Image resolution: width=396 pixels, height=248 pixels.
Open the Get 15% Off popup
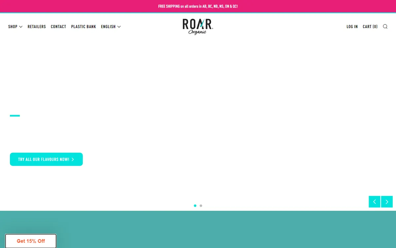coord(31,241)
